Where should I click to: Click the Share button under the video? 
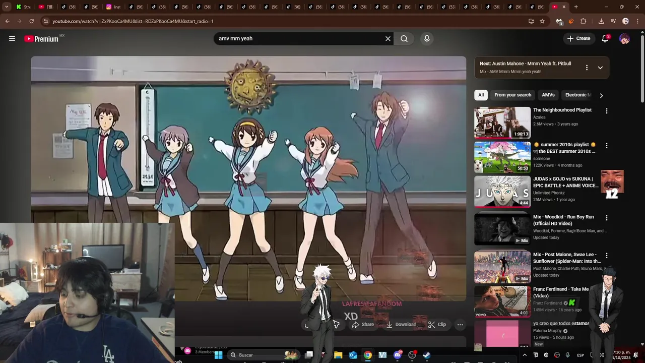pos(363,325)
